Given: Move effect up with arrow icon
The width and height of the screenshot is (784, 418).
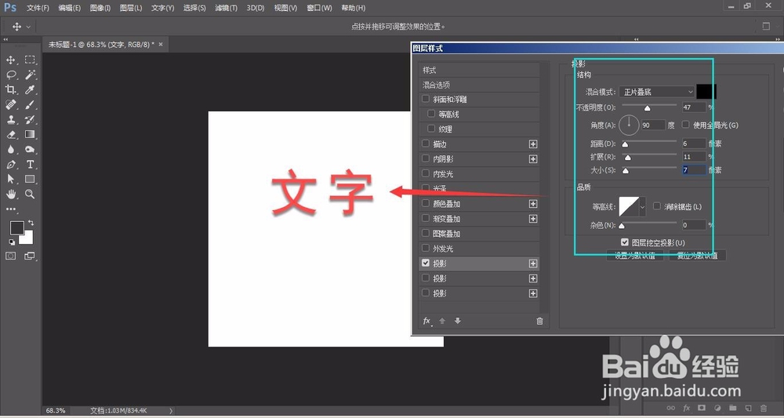Looking at the screenshot, I should click(442, 321).
